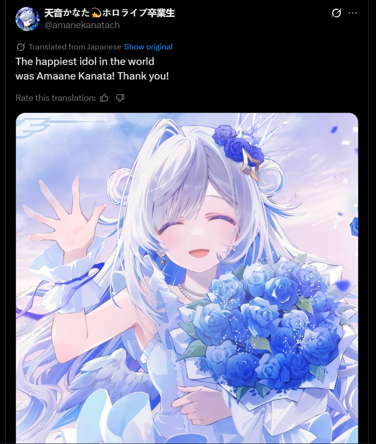Open the three-dot more options menu
This screenshot has width=376, height=444.
click(x=353, y=13)
